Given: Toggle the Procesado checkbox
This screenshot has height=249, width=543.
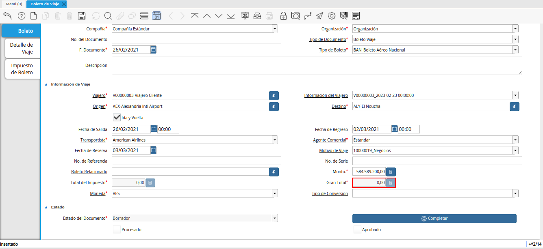Looking at the screenshot, I should click(117, 230).
